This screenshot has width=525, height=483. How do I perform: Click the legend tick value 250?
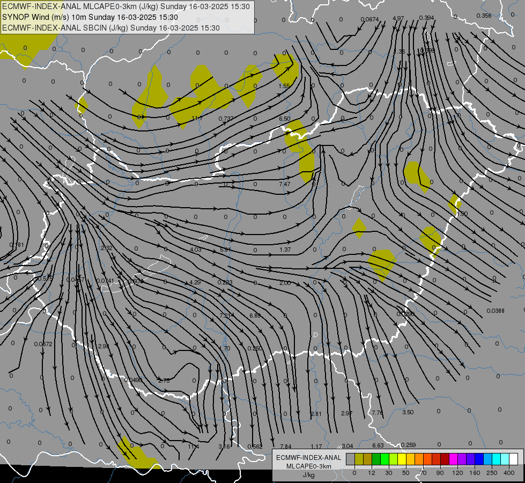492,473
